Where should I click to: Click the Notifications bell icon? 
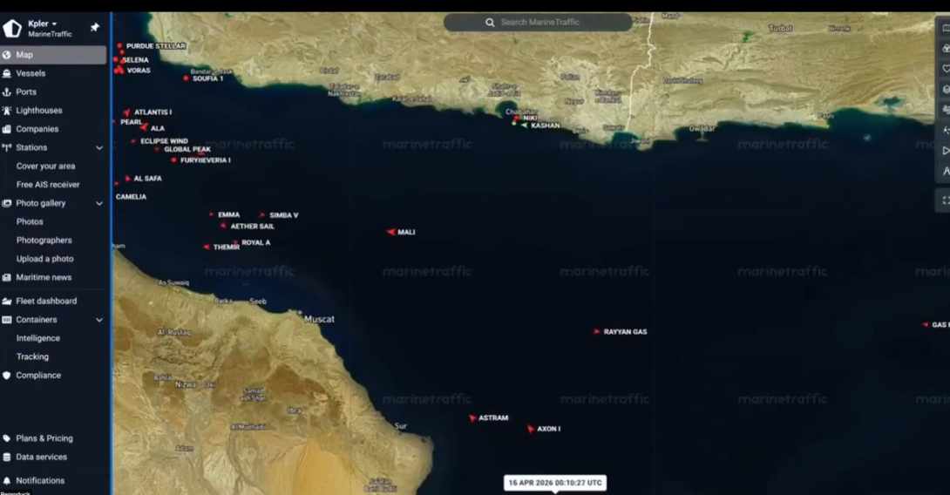pos(8,480)
